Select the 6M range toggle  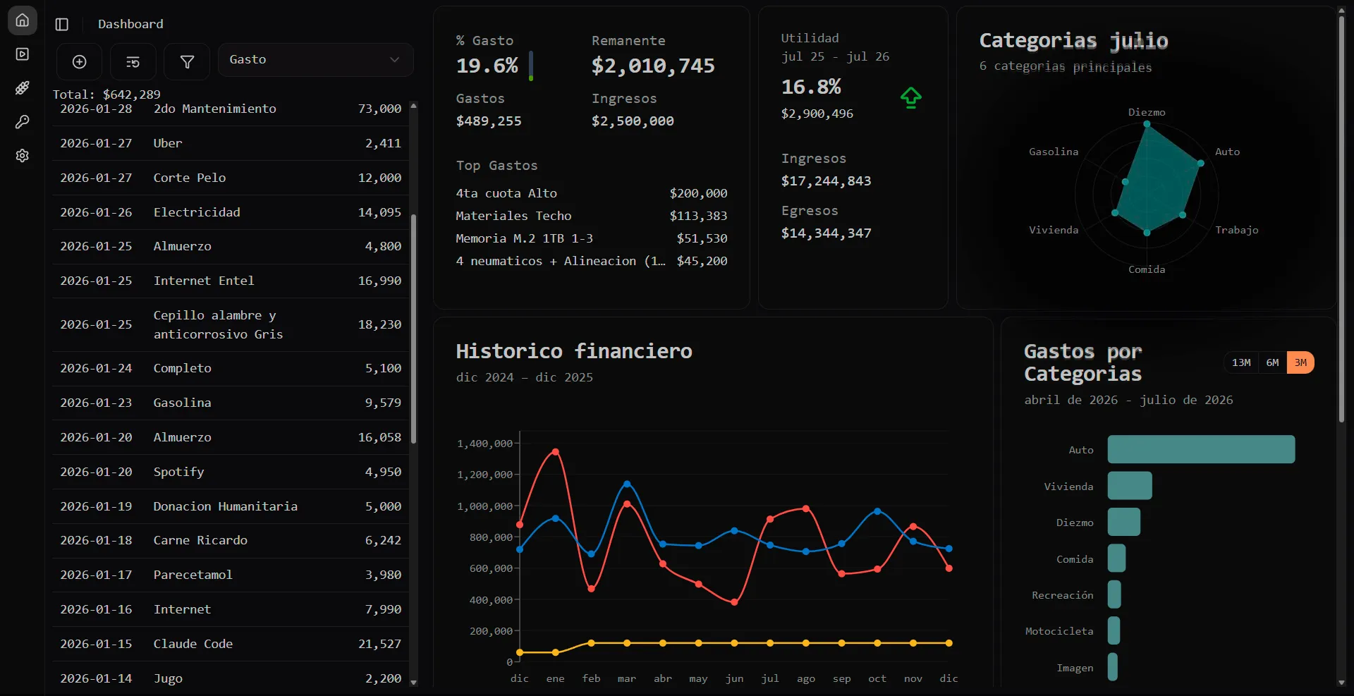click(1272, 362)
